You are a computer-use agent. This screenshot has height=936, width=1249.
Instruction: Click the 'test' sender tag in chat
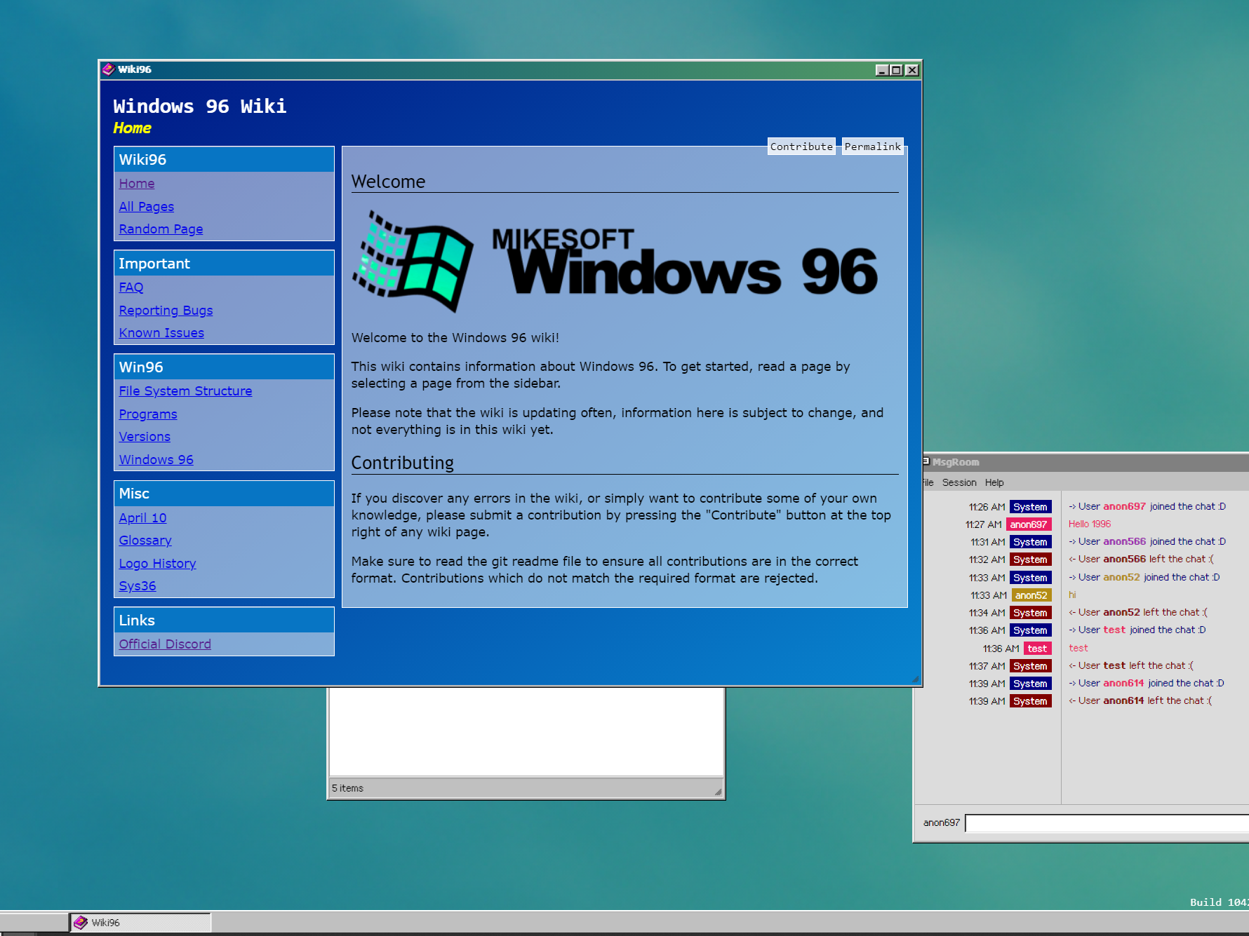(1037, 649)
